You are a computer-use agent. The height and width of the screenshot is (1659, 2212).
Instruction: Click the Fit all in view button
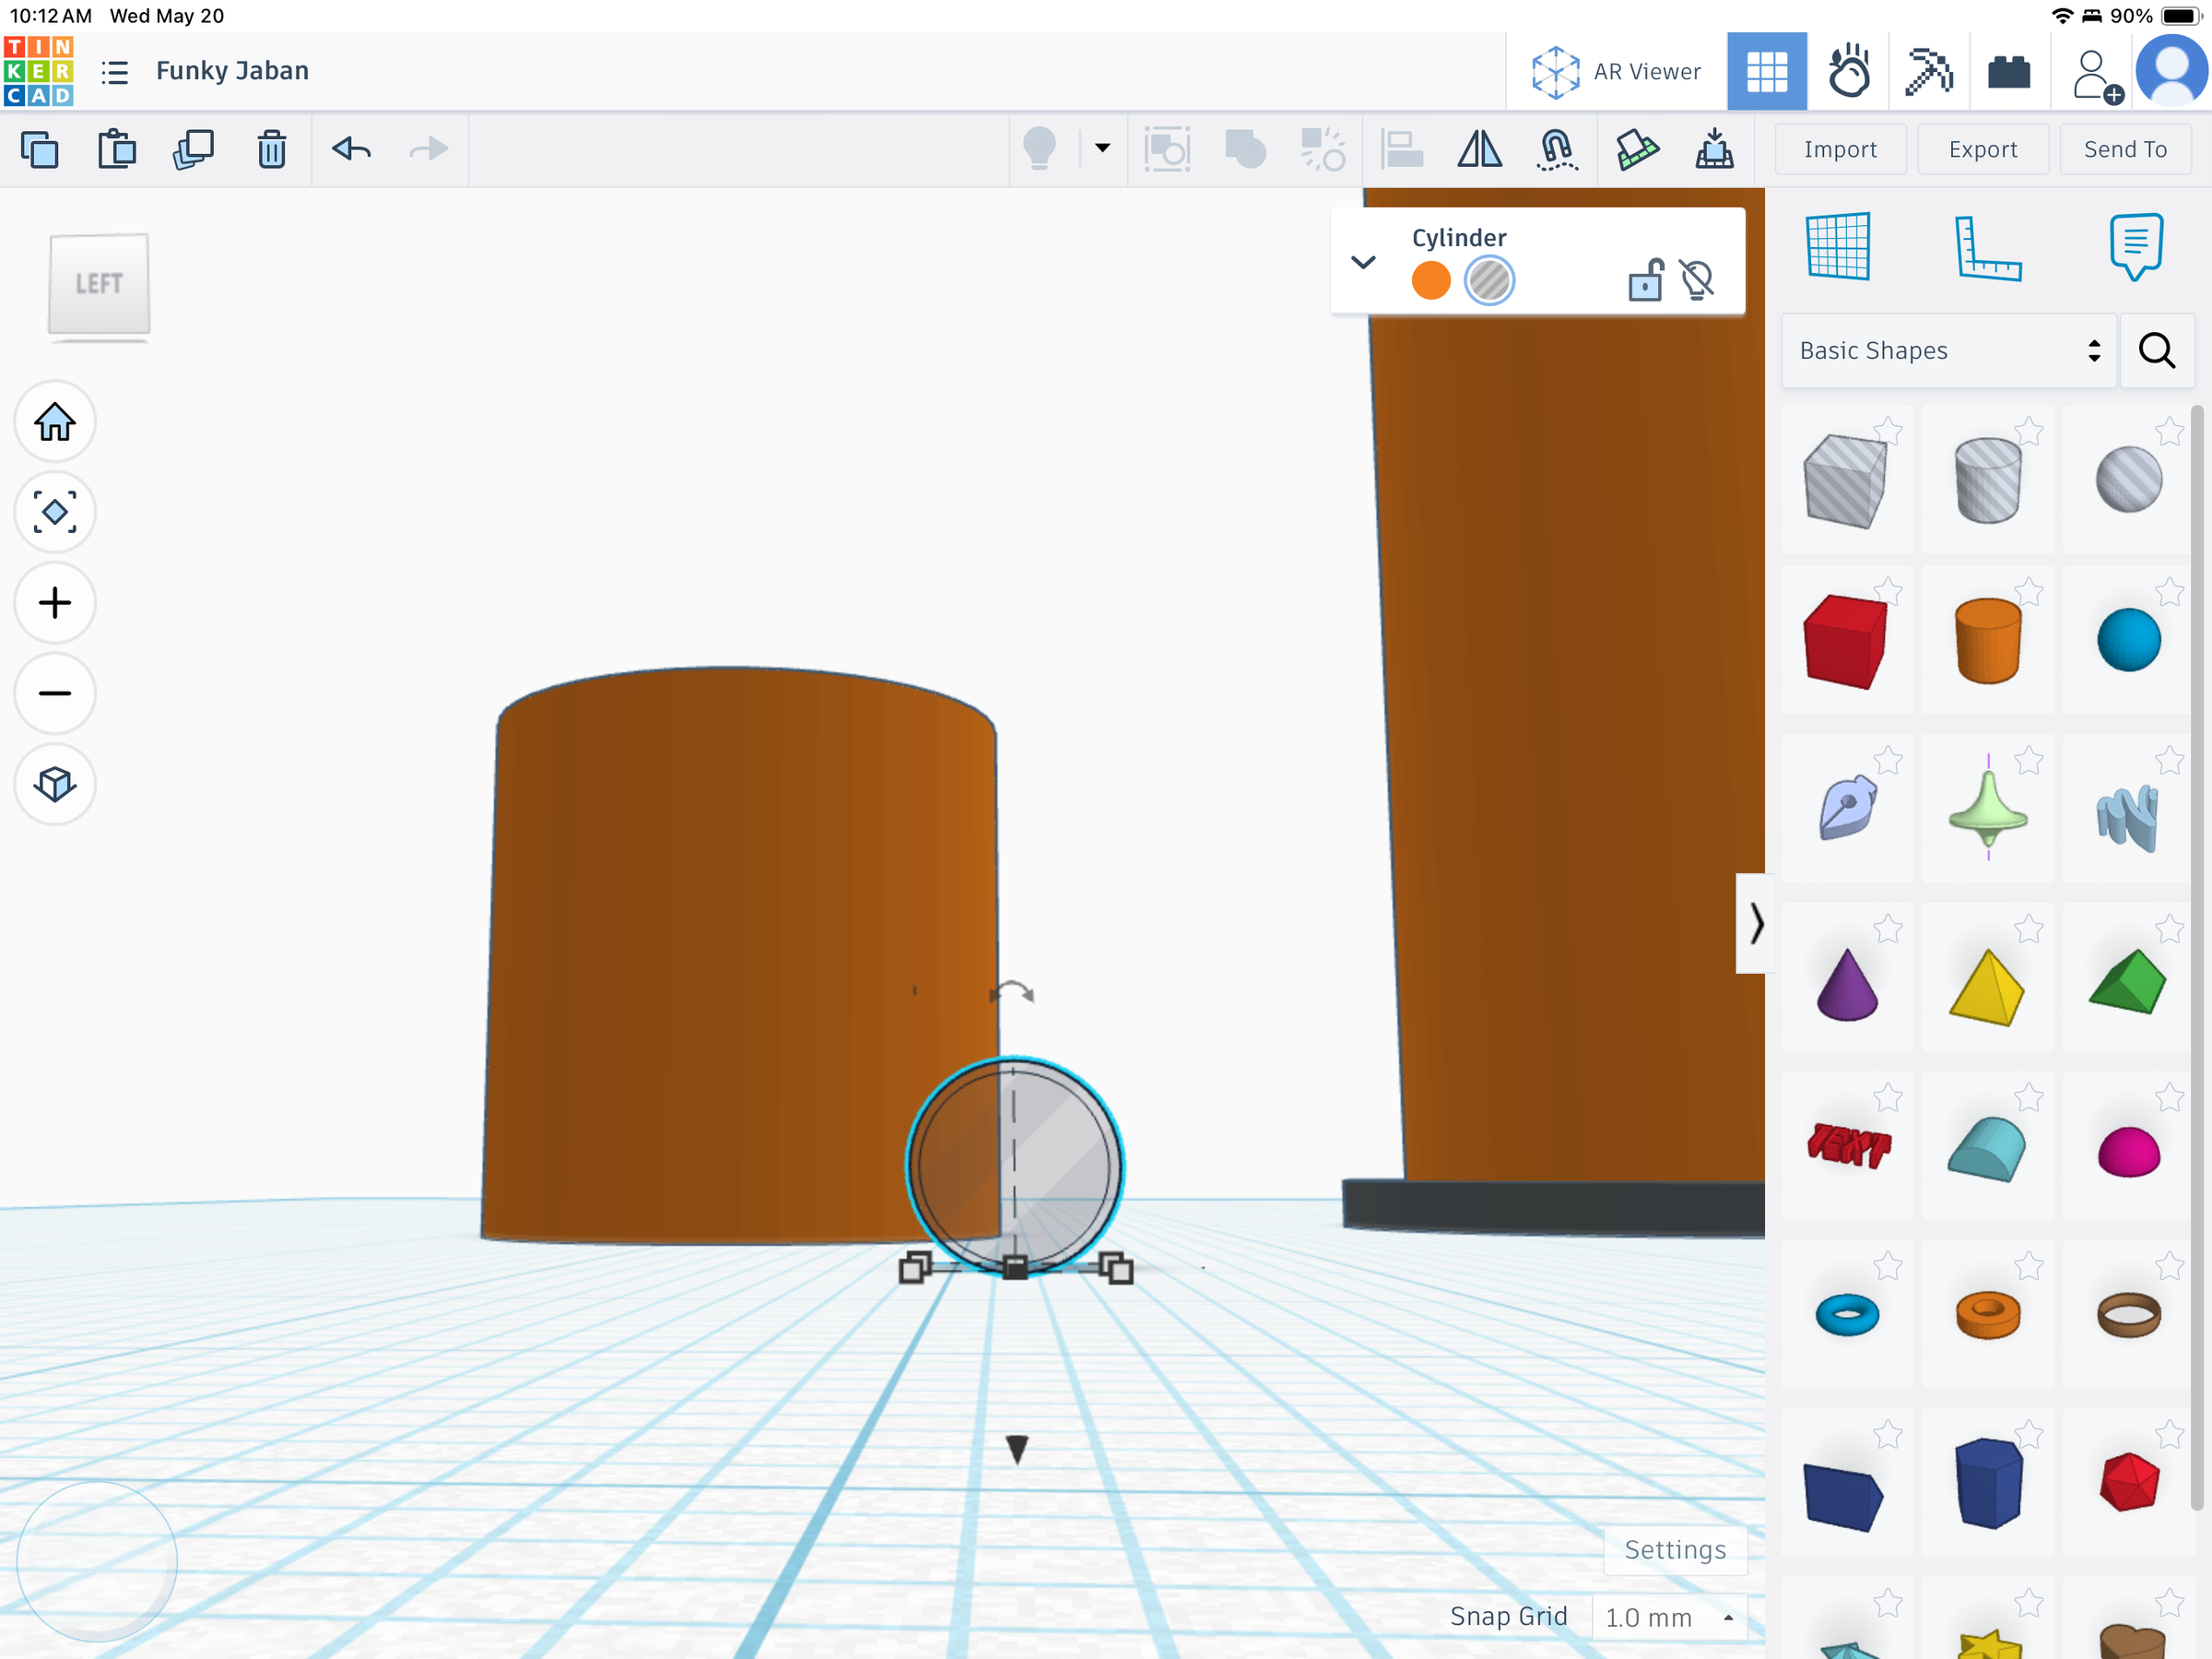click(55, 513)
